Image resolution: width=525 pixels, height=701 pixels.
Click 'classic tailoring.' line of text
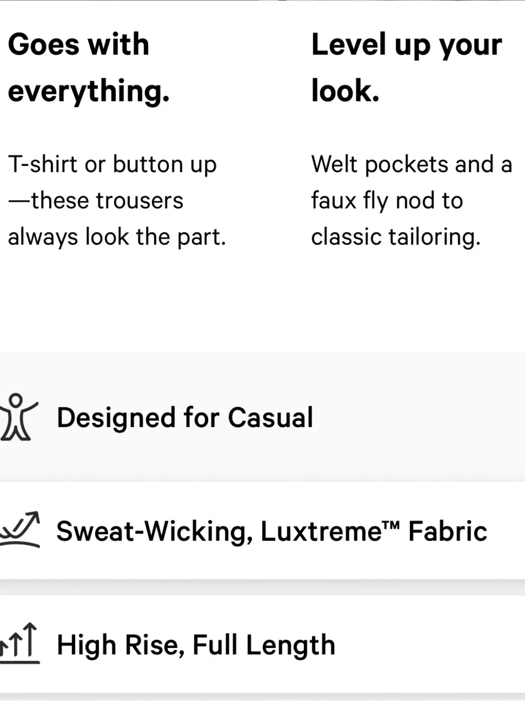(x=396, y=237)
